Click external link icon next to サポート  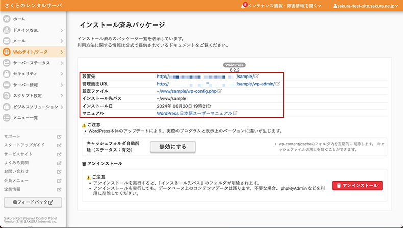(59, 137)
